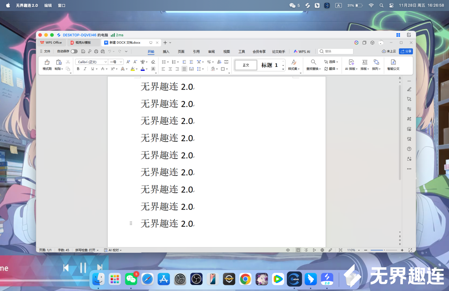Open the spell check (拼写检查) status dropdown

[87, 250]
